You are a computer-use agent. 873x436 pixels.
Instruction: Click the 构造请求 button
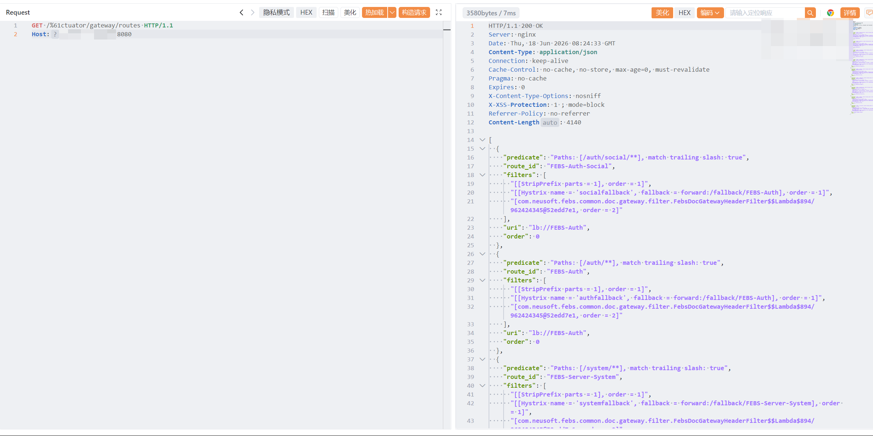414,12
